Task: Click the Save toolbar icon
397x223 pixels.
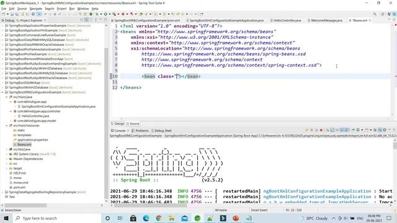Action: 12,14
